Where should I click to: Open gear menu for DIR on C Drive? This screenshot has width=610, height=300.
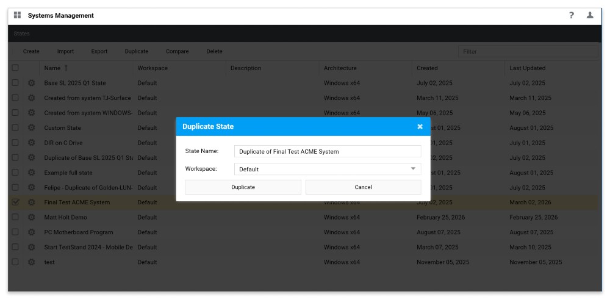(x=32, y=143)
